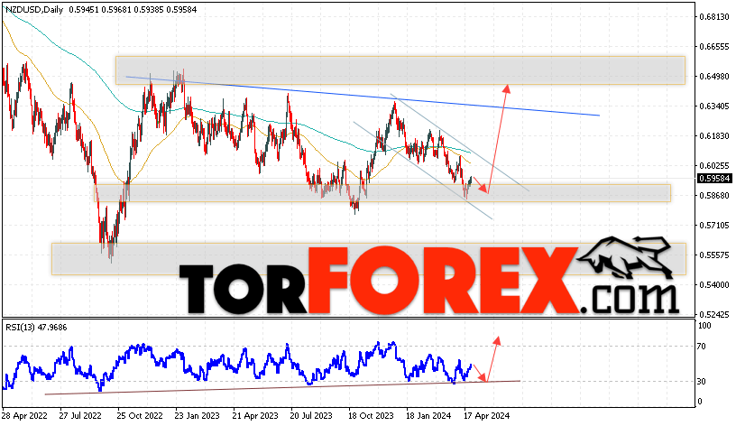Click the 28 Apr 2022 date label
Image resolution: width=736 pixels, height=426 pixels.
coord(24,416)
